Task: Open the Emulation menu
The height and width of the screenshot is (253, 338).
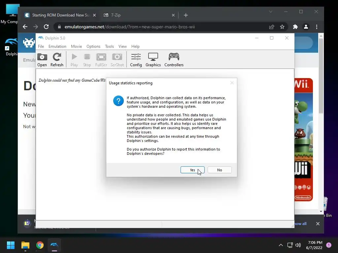Action: coord(57,46)
